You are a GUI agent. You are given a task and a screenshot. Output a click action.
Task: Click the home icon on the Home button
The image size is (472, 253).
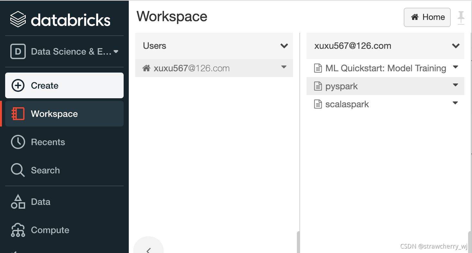[414, 17]
